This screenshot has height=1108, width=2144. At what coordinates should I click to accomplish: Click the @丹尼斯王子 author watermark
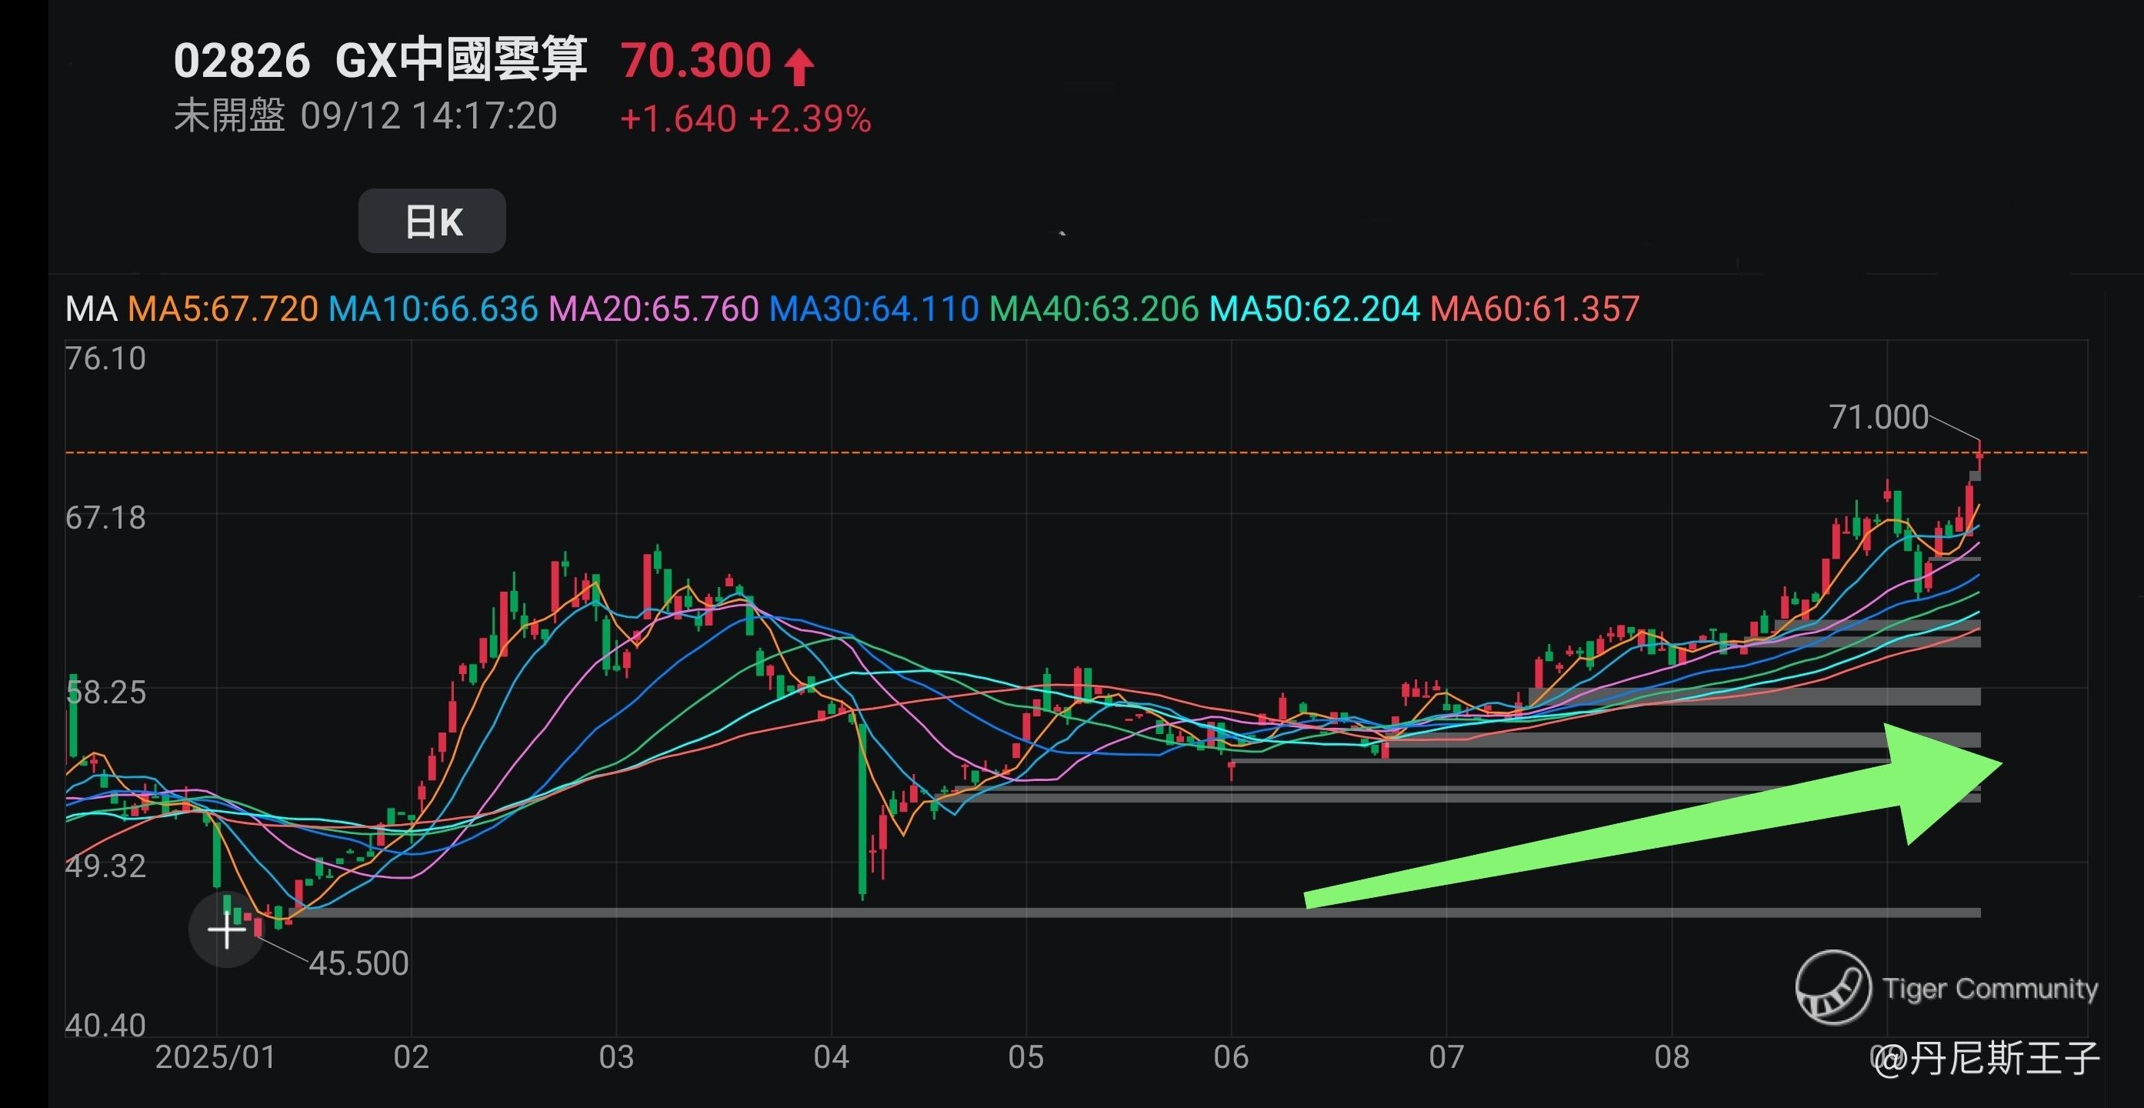1989,1059
